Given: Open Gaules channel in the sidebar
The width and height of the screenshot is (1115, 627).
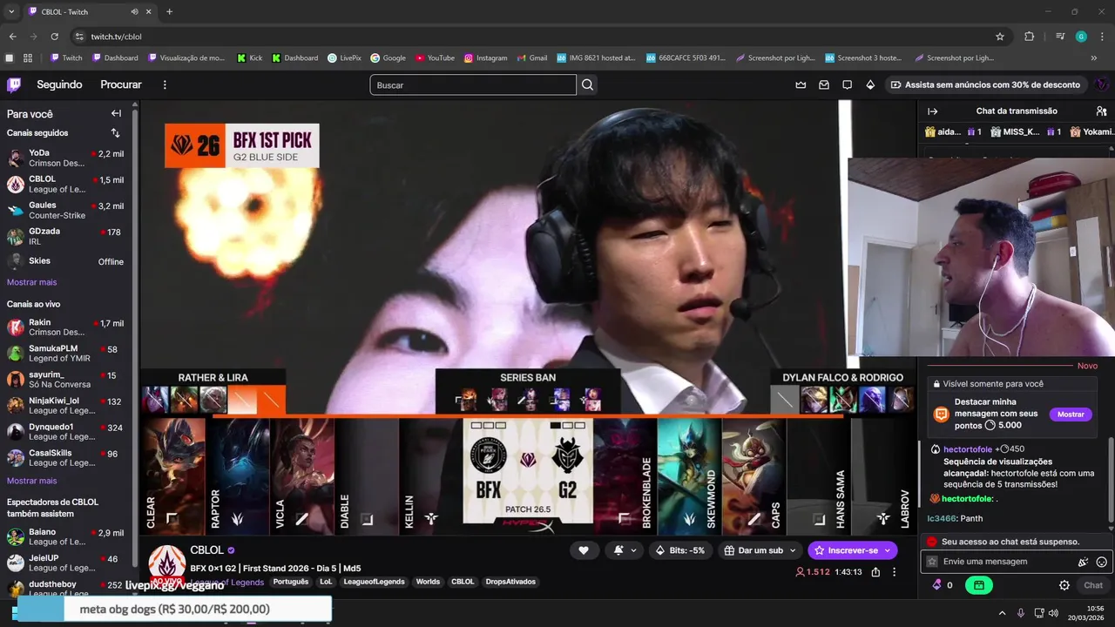Looking at the screenshot, I should (66, 210).
